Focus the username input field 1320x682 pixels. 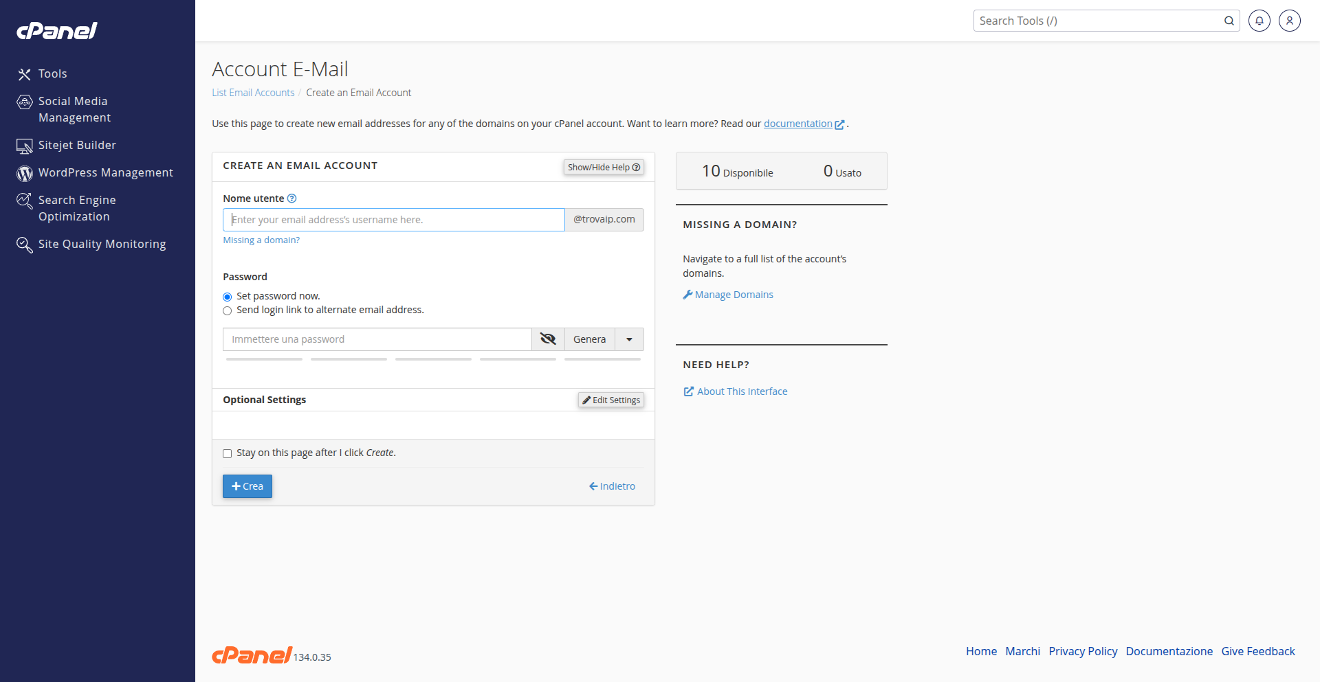tap(394, 220)
